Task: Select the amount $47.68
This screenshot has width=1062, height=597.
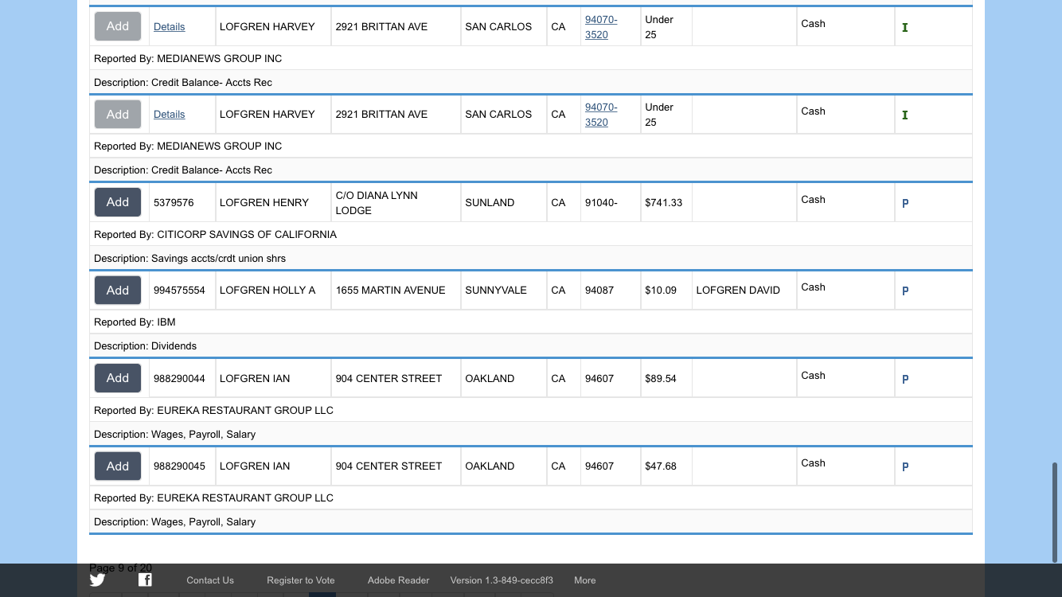Action: pos(661,466)
